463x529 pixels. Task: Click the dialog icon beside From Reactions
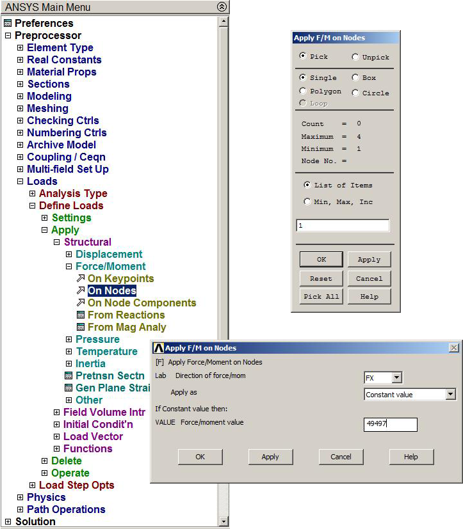tap(81, 315)
